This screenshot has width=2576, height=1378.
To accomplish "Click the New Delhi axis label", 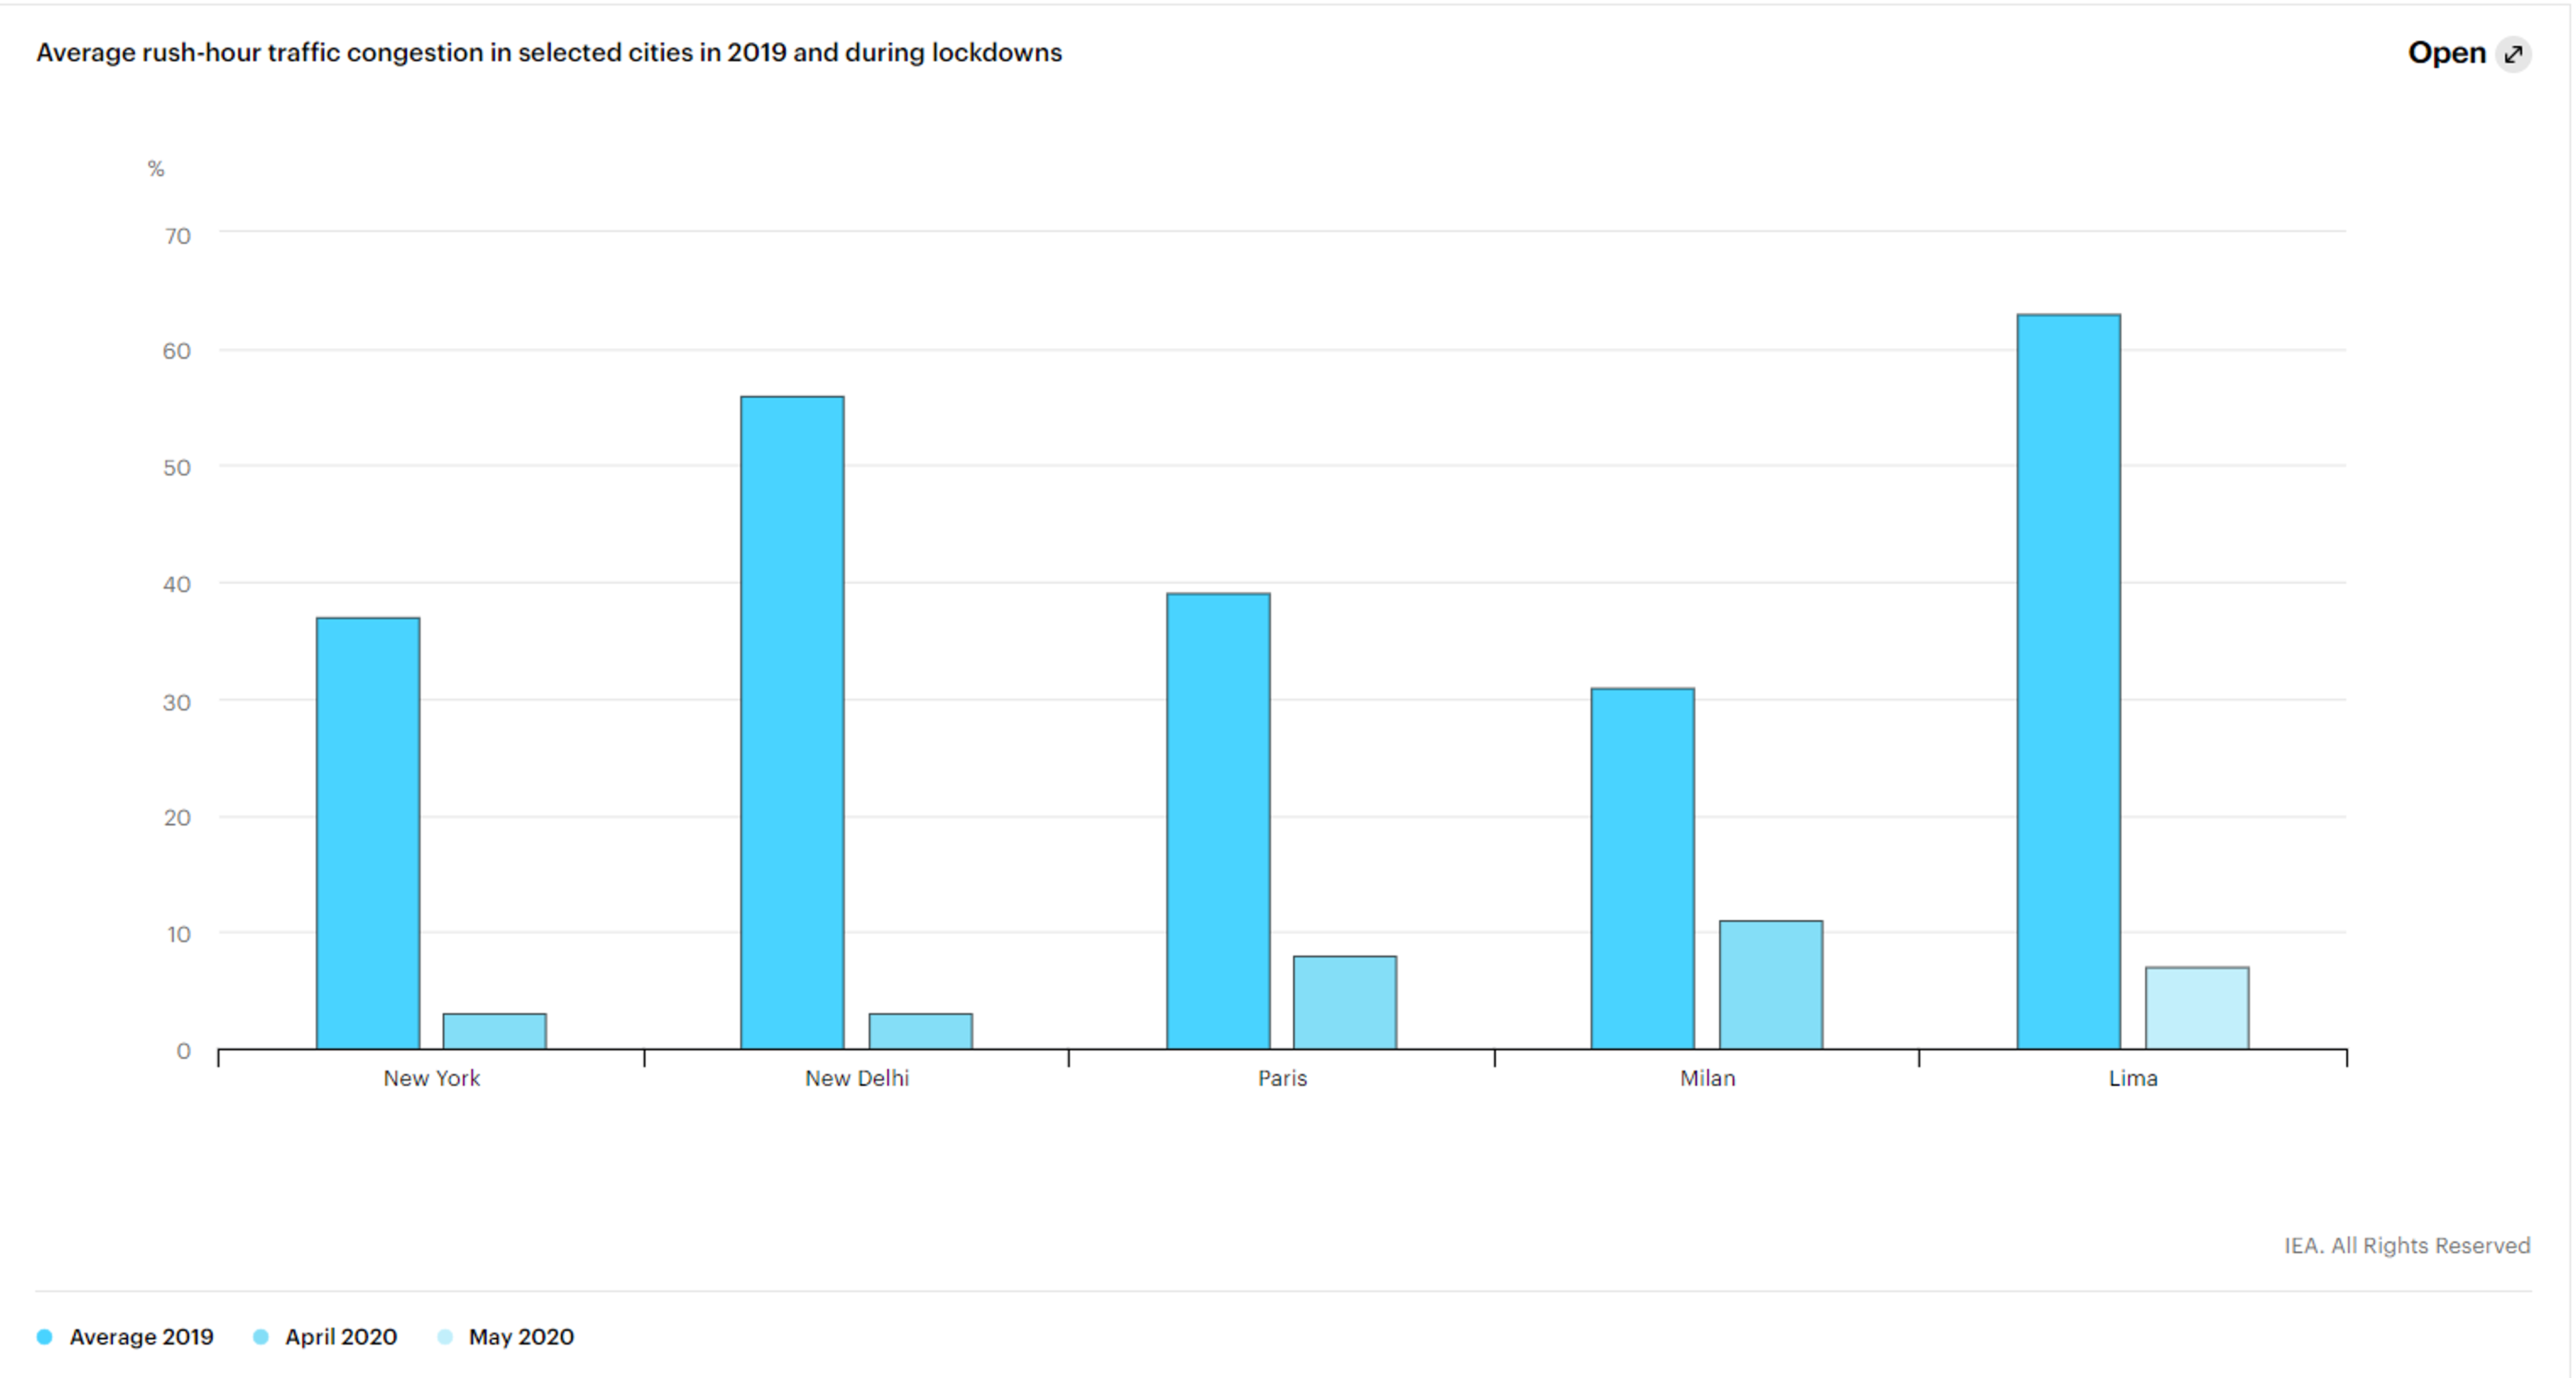I will point(857,1078).
